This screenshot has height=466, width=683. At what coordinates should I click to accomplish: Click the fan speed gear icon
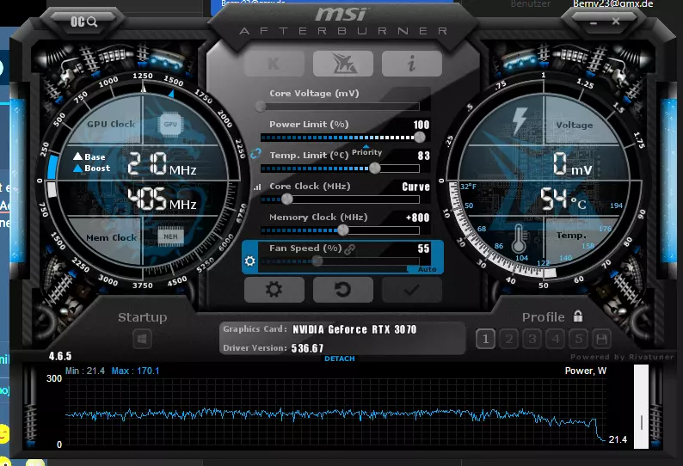pos(249,261)
